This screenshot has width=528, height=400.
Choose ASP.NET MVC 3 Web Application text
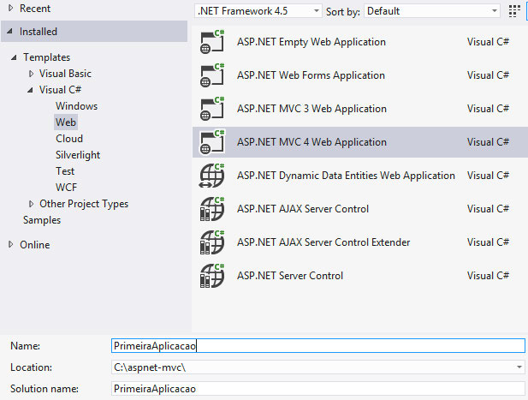[x=311, y=109]
